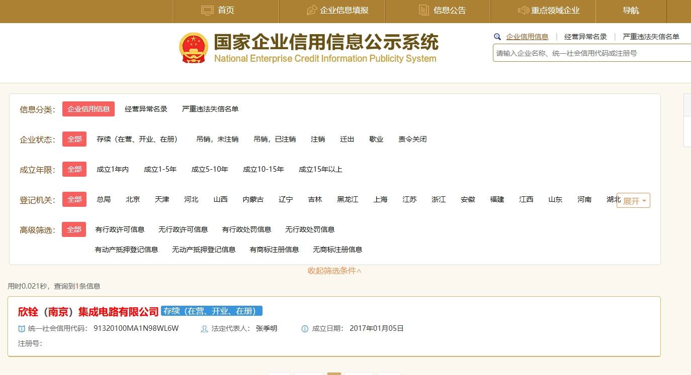Filter by 成立1-5年
Screen dimensions: 691x375
coord(160,169)
